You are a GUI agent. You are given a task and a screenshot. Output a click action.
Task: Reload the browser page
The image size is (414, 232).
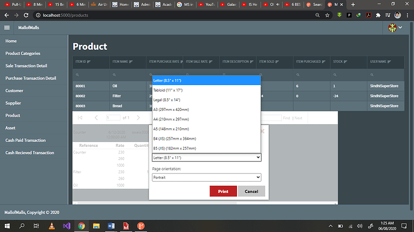[x=26, y=16]
